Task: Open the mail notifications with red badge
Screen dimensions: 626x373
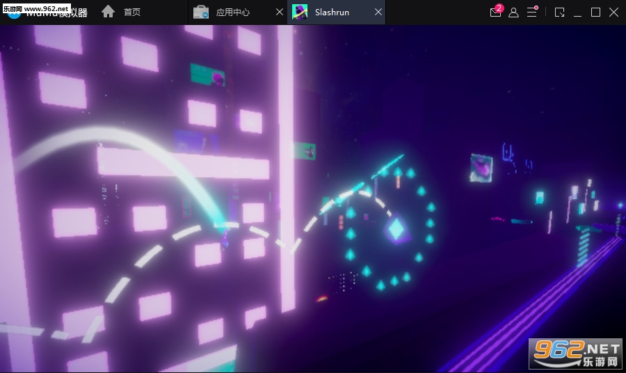Action: click(x=495, y=12)
